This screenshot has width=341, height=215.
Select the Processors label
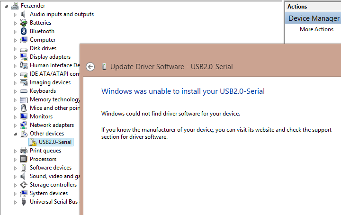click(x=43, y=159)
